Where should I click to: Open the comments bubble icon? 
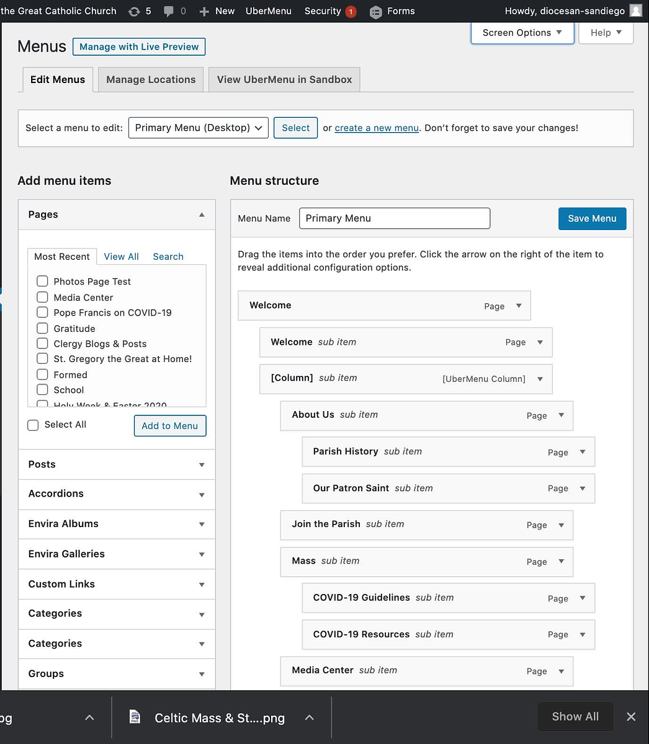pos(168,11)
